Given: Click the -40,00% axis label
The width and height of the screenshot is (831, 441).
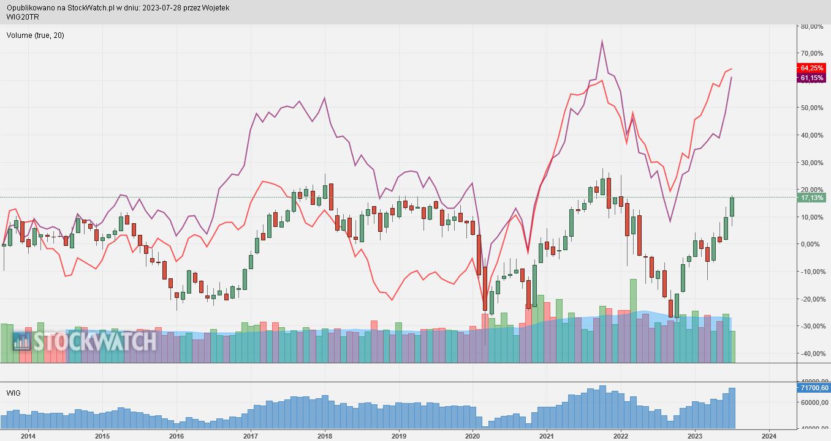Looking at the screenshot, I should coord(812,354).
